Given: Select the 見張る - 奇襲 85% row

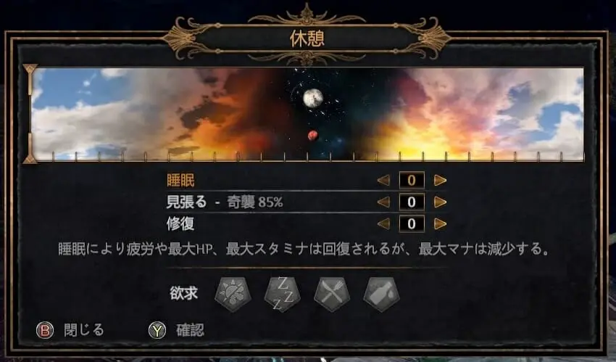Looking at the screenshot, I should [307, 202].
